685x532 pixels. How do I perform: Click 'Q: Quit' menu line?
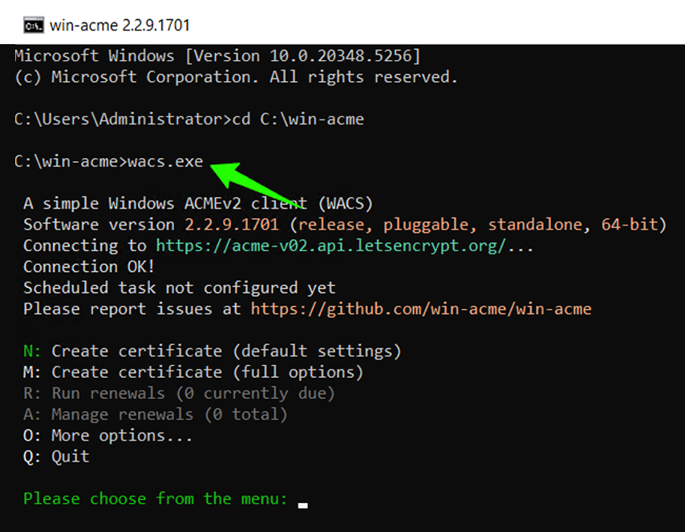(x=56, y=457)
